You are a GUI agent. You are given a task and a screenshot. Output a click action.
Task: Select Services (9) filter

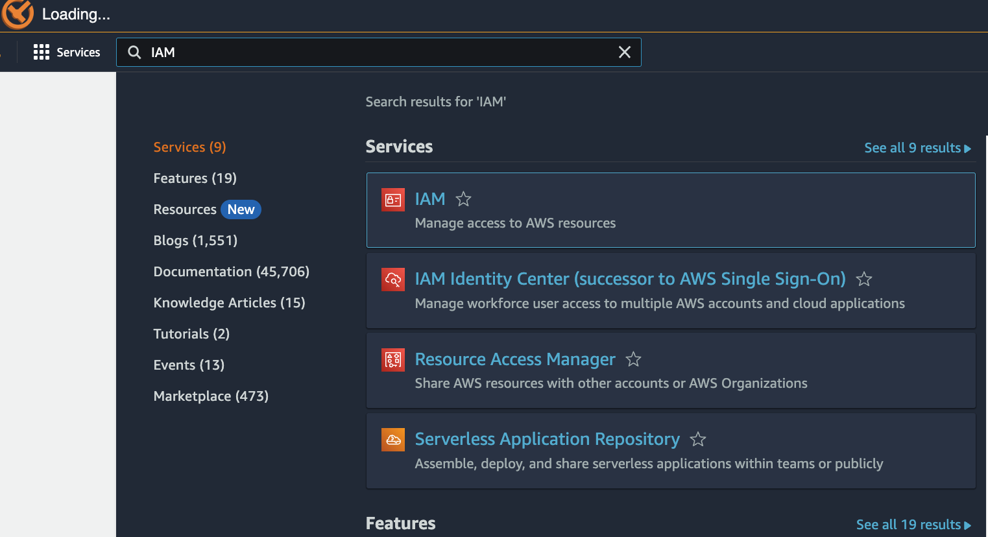pyautogui.click(x=190, y=147)
